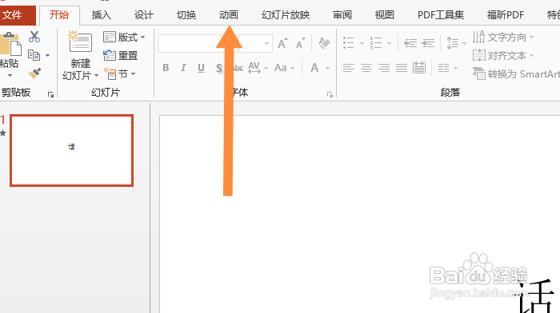Click the Copy icon

point(34,55)
